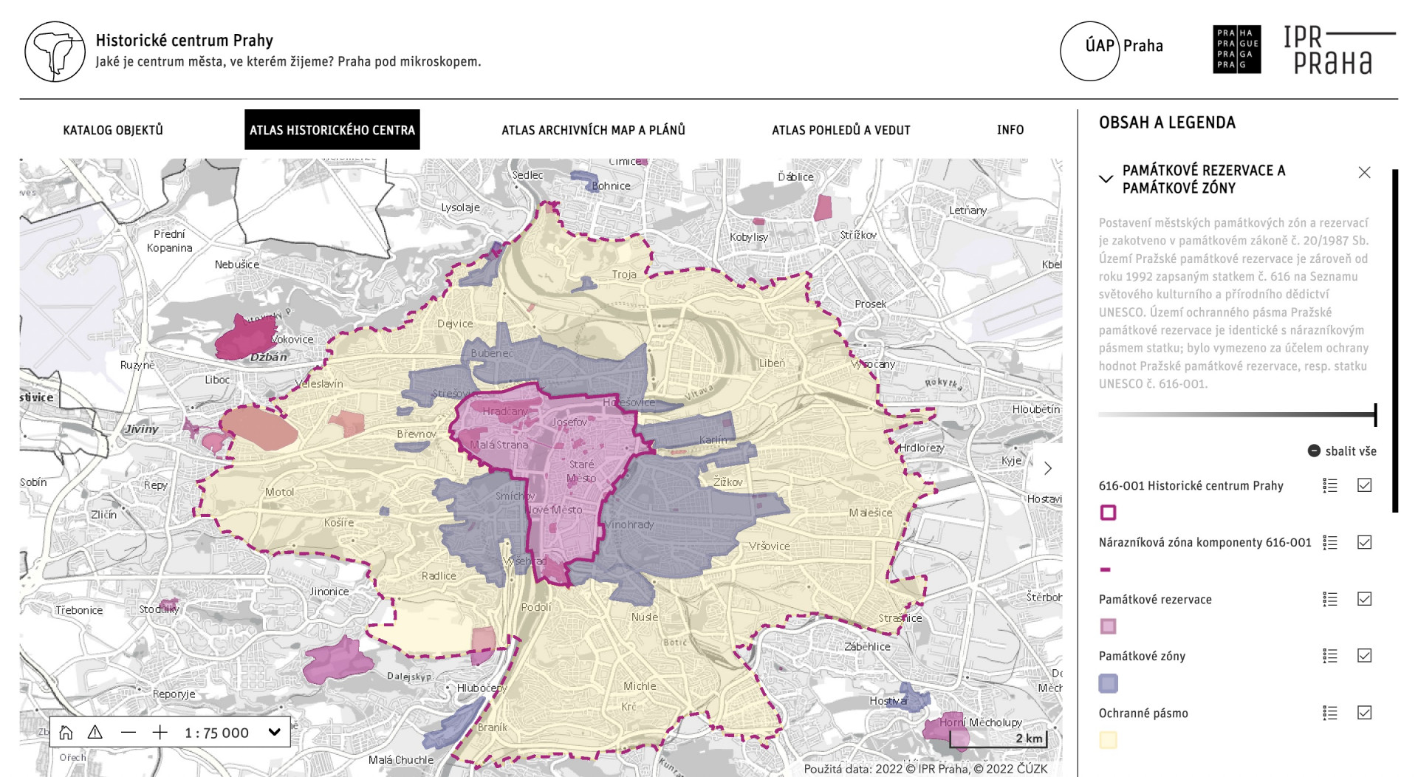This screenshot has height=777, width=1418.
Task: Uncheck the Nárazníková zóna komponenty layer
Action: click(1364, 542)
